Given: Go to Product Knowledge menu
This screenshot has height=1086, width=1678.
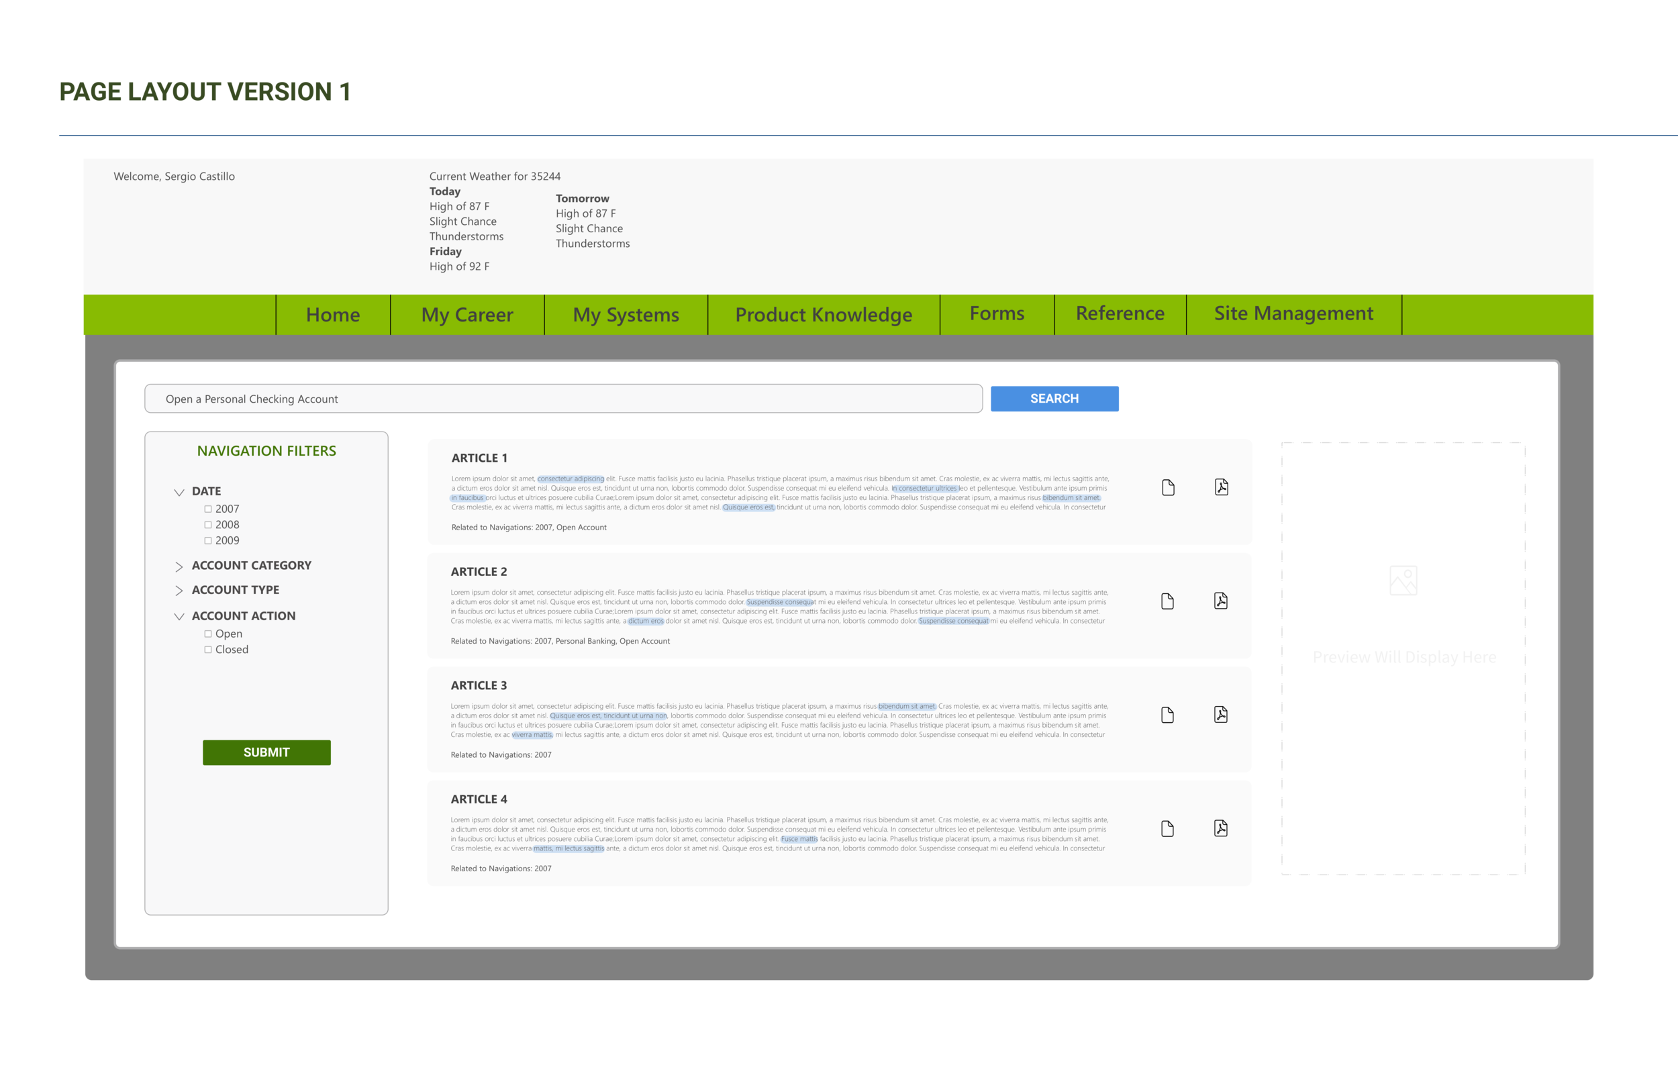Looking at the screenshot, I should click(823, 315).
